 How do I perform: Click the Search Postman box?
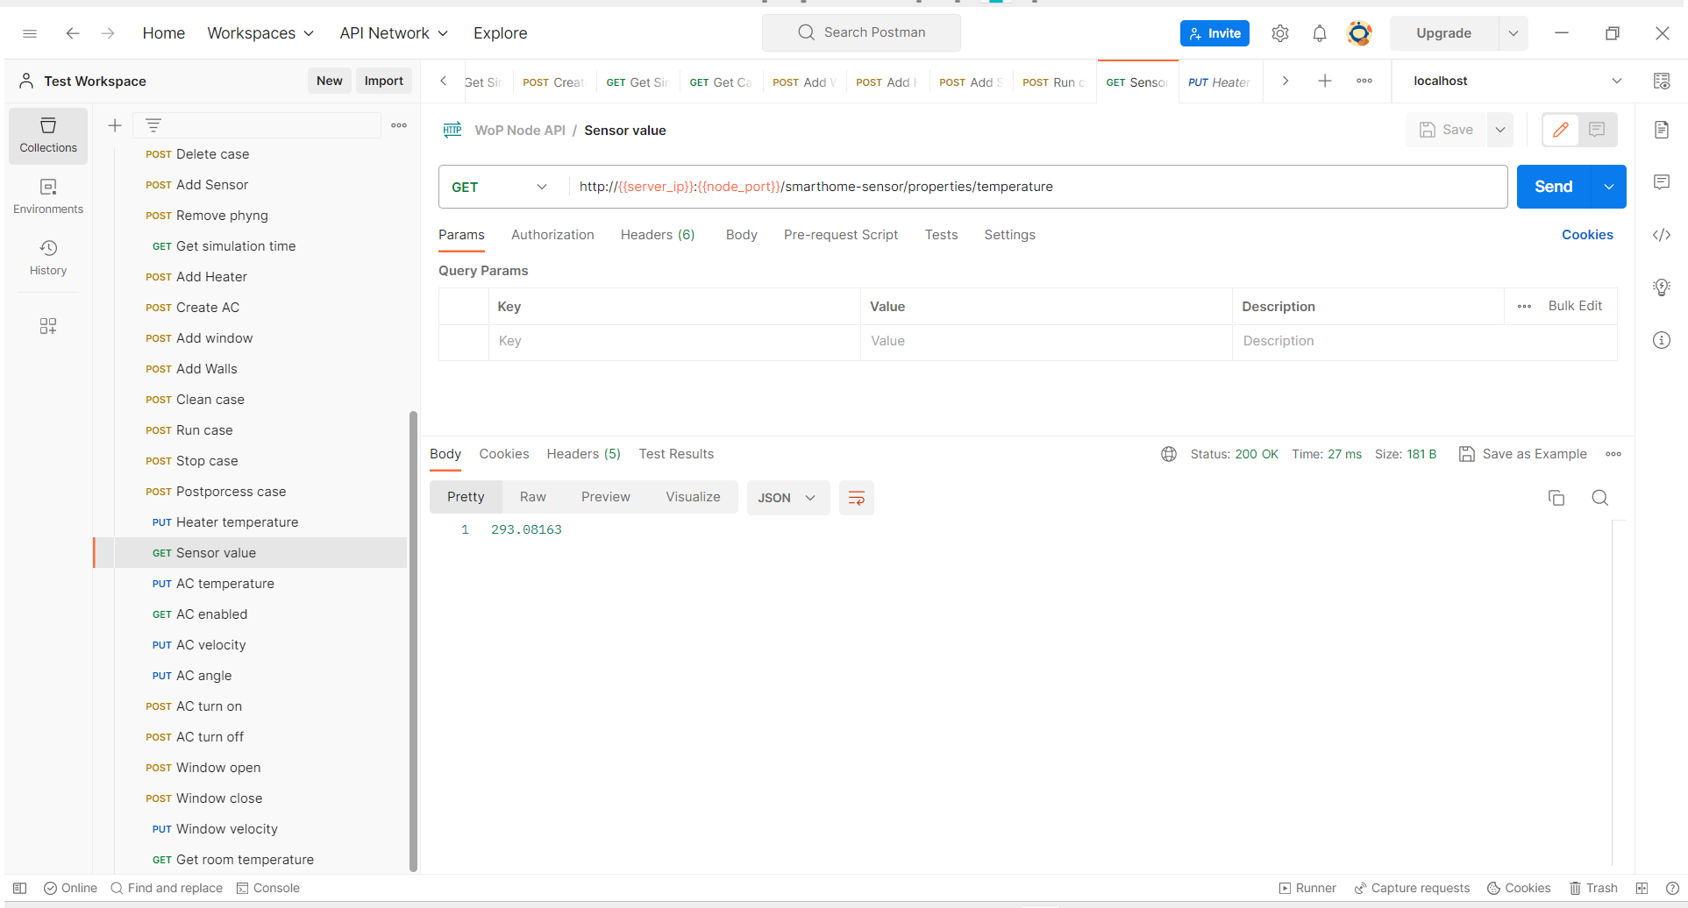(861, 32)
